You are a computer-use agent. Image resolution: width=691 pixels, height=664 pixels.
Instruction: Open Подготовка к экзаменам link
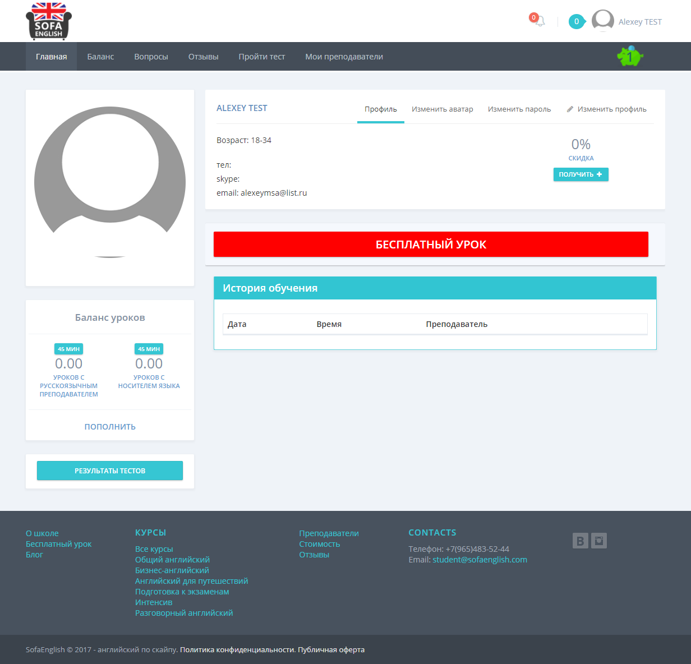coord(182,592)
